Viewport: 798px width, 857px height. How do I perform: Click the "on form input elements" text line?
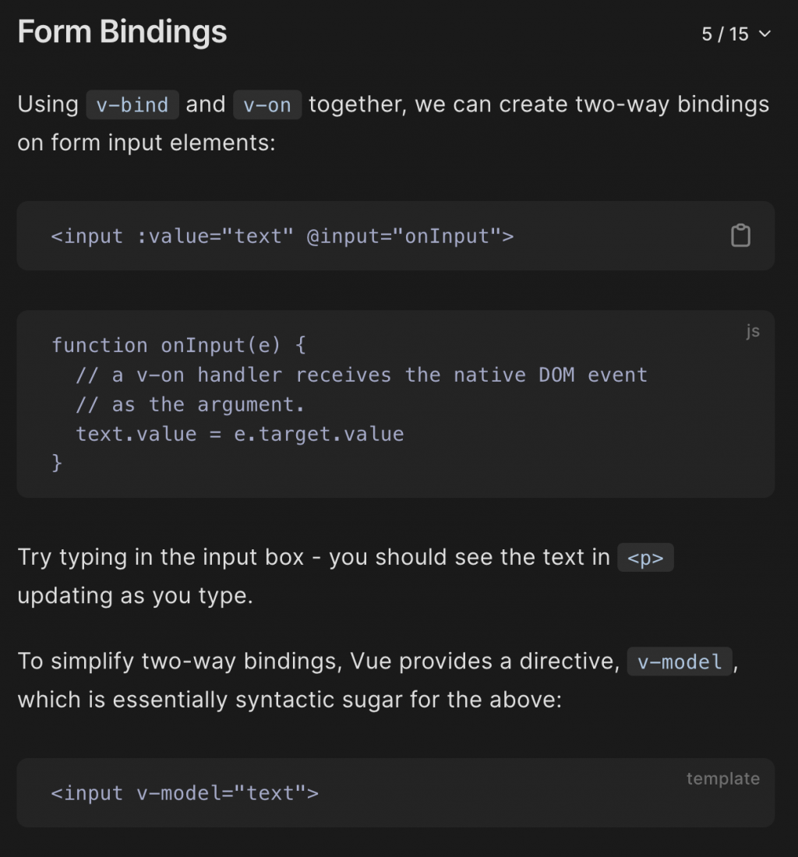click(147, 143)
